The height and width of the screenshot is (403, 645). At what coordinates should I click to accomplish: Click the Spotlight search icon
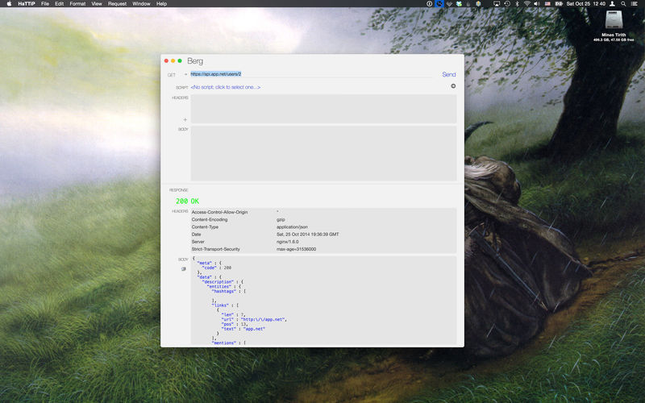click(x=622, y=4)
